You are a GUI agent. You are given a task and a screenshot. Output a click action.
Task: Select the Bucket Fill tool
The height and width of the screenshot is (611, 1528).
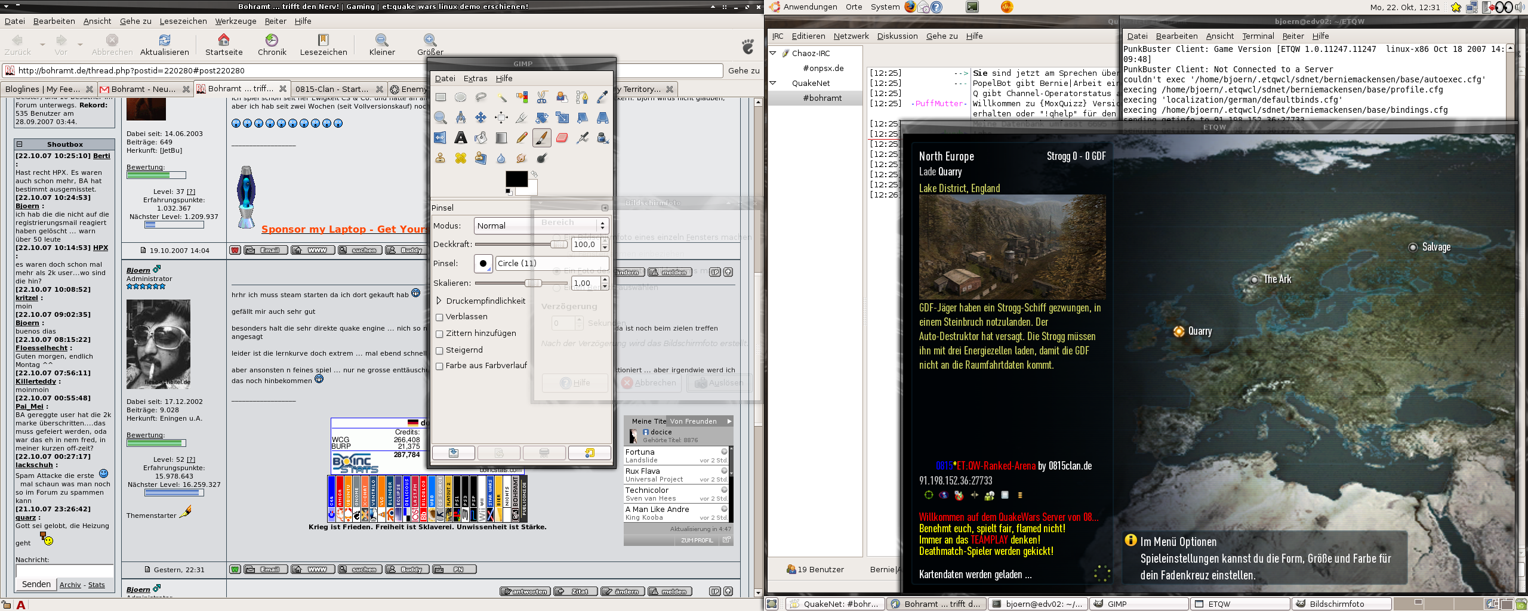480,138
